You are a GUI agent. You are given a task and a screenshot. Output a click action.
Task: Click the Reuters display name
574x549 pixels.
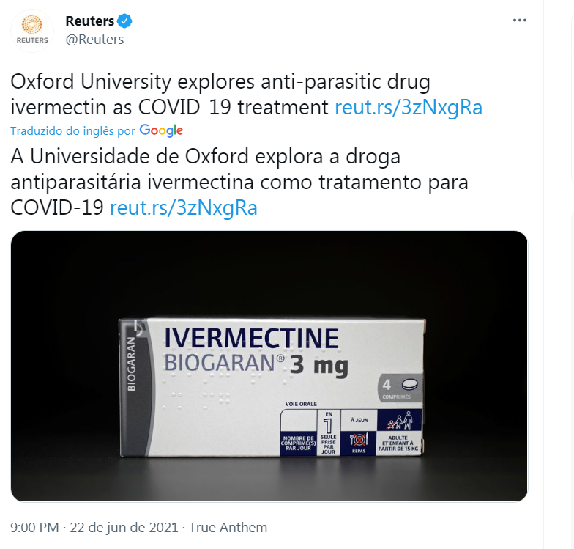(89, 21)
